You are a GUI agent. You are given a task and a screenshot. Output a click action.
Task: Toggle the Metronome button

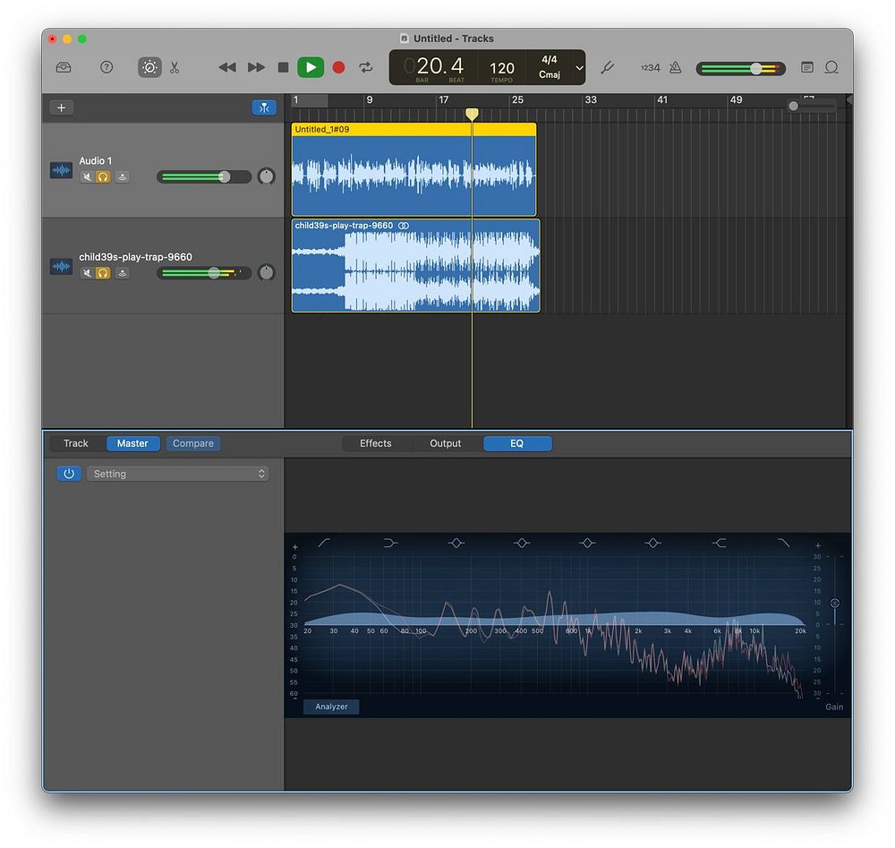[x=675, y=67]
